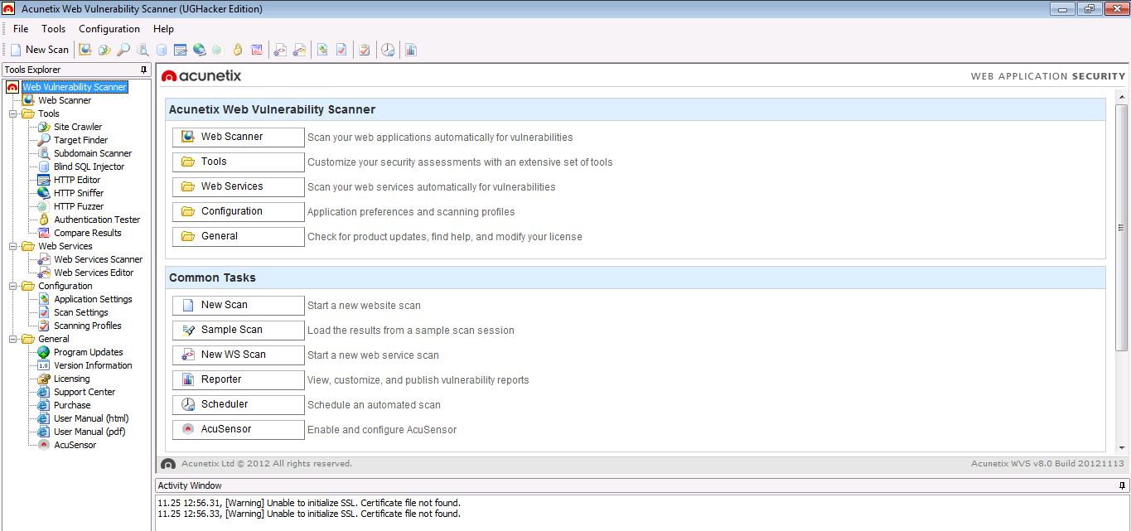
Task: Click the General button in main panel
Action: [239, 237]
